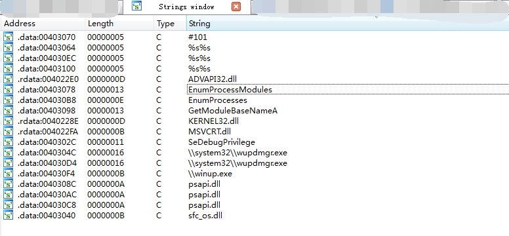Click the Strings window tab icon
Image resolution: width=509 pixels, height=236 pixels.
tap(136, 6)
